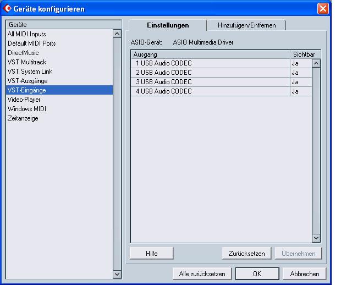The height and width of the screenshot is (285, 352).
Task: Click the ASIO-Gerät label
Action: [146, 42]
